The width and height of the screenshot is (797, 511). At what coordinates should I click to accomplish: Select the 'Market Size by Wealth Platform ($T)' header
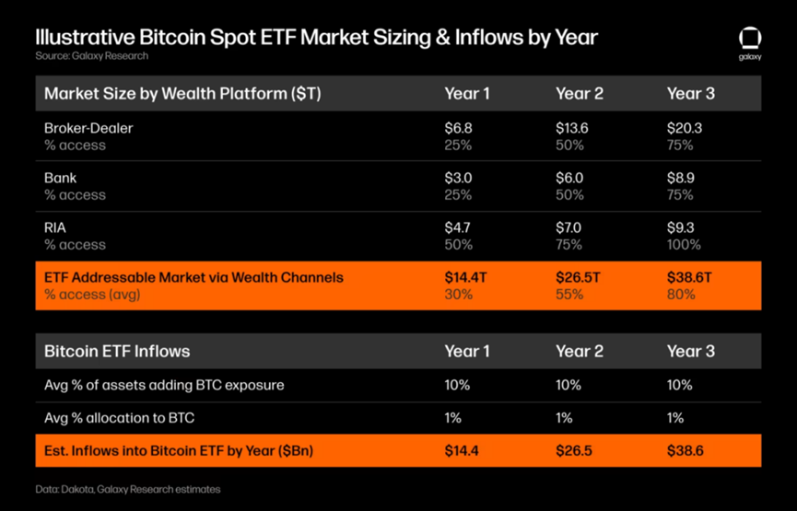[182, 93]
